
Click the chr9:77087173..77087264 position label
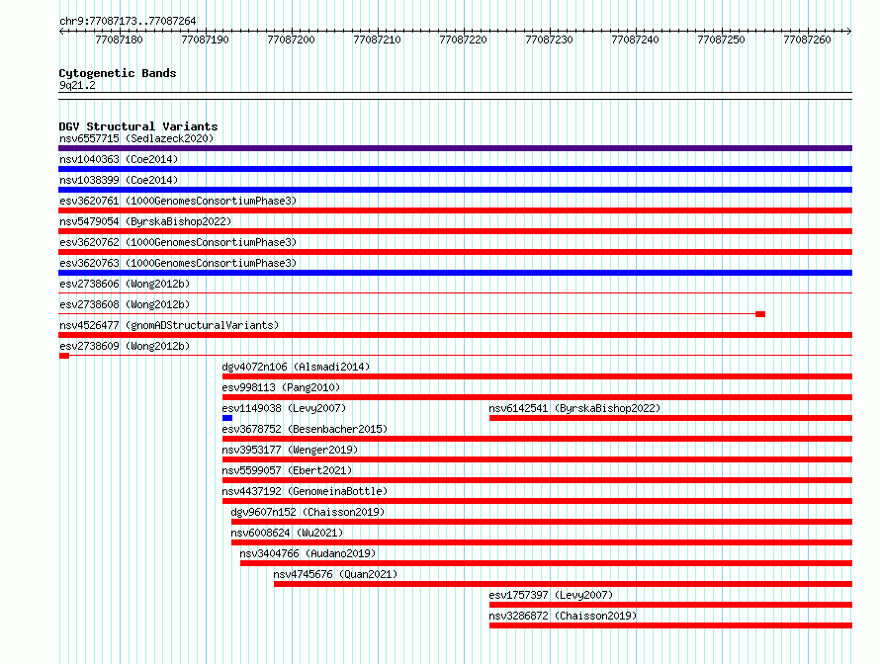tap(128, 21)
